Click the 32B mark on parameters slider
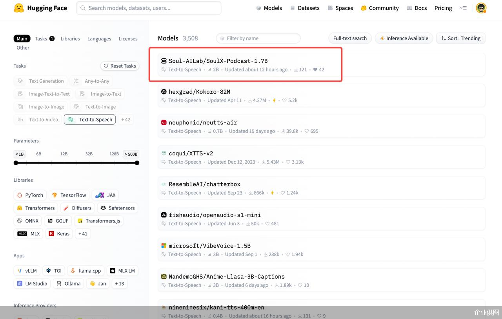The image size is (502, 319). pyautogui.click(x=89, y=154)
